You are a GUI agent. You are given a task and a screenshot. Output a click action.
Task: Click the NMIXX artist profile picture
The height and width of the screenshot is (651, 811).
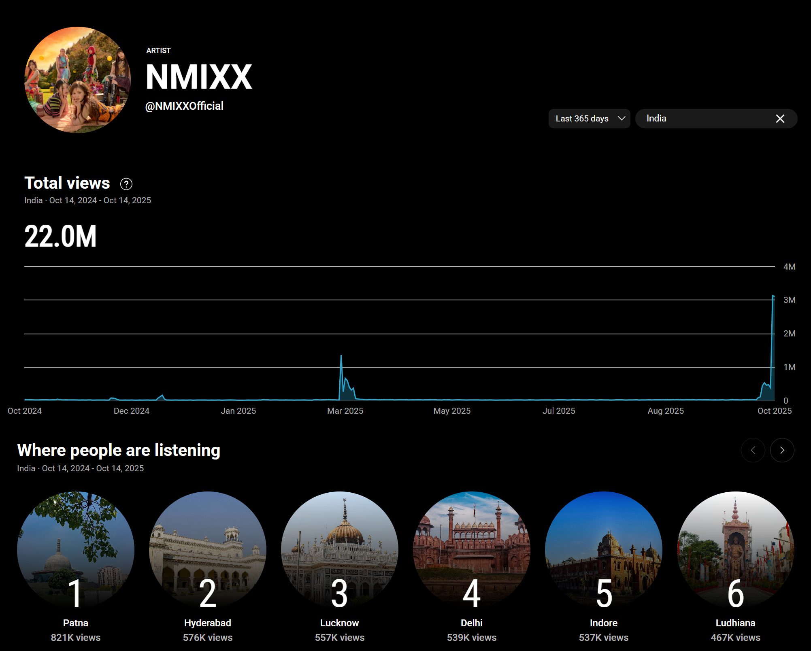click(x=78, y=80)
